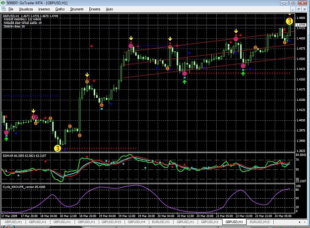The height and width of the screenshot is (228, 310).
Task: Click the 22.2107 SGMAR scale value
Action: point(301,181)
